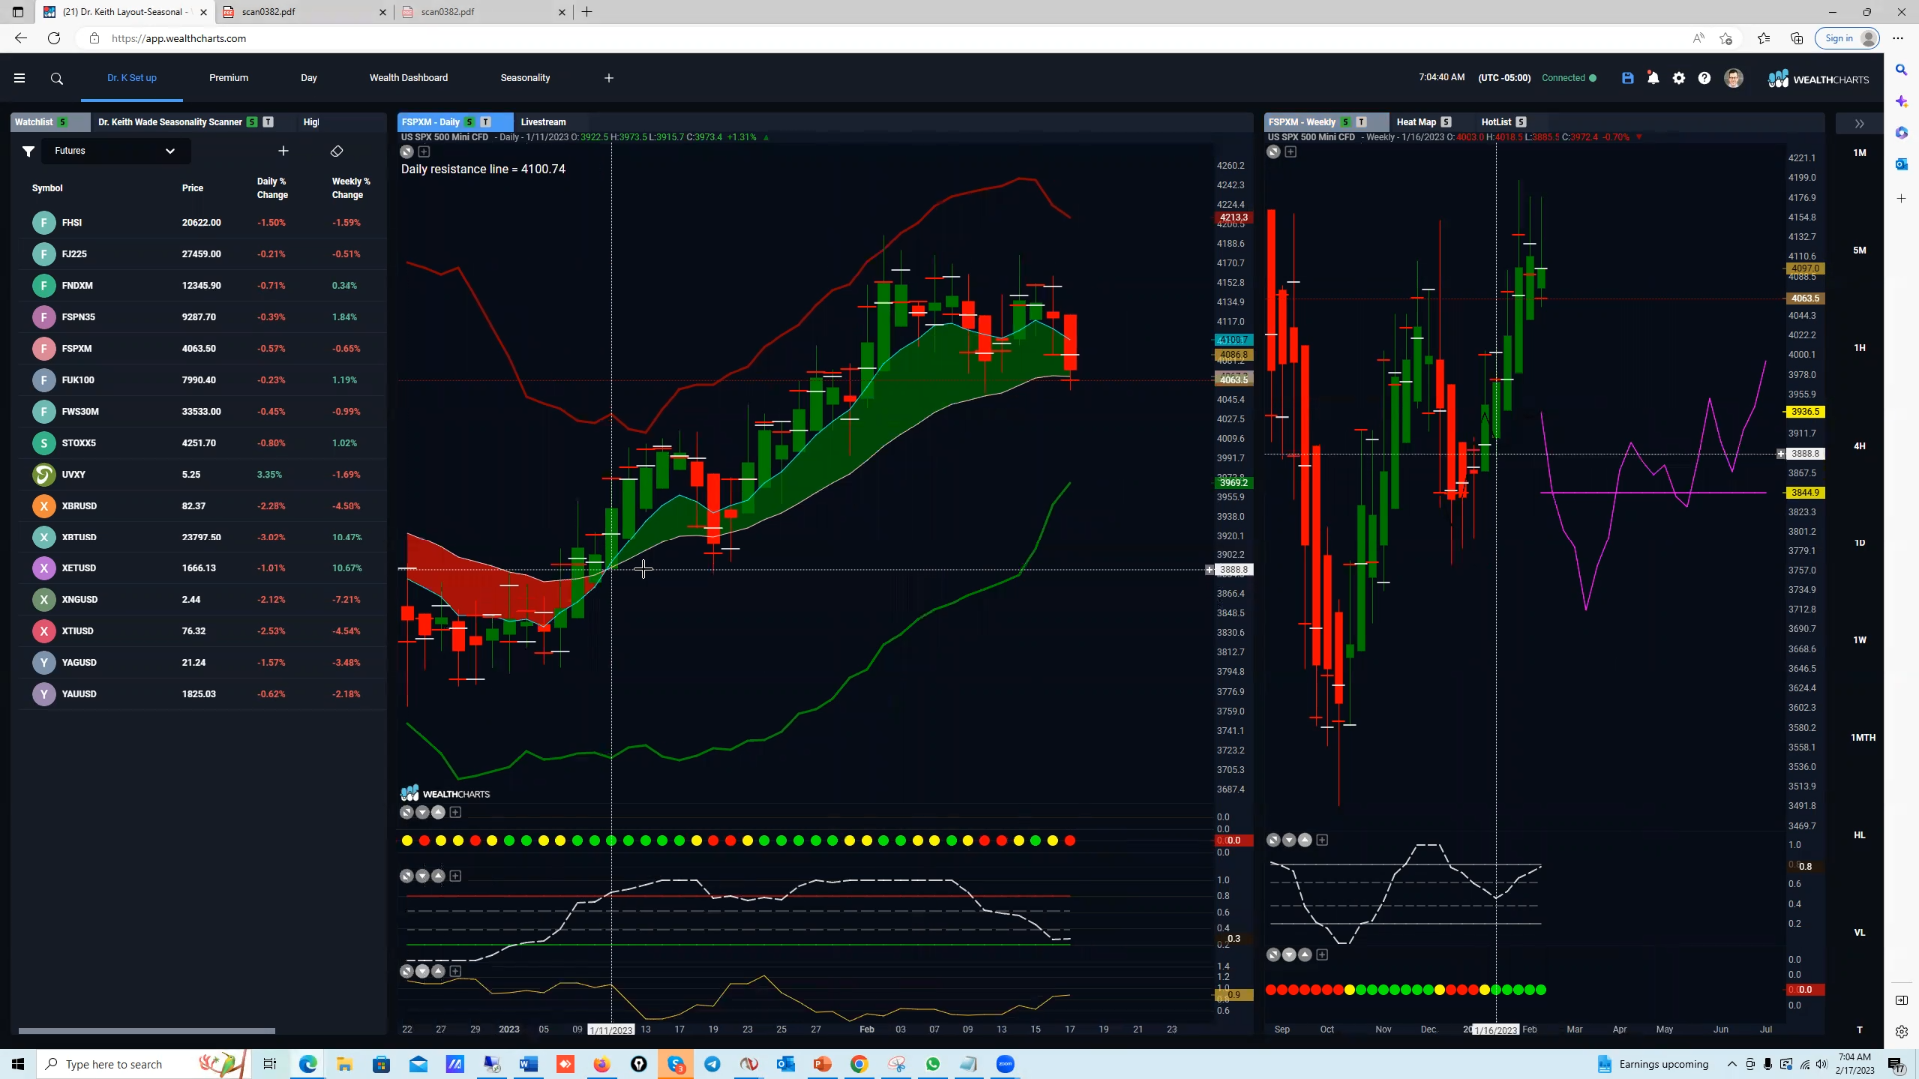The image size is (1919, 1079).
Task: Open symbol search magnifier in app header
Action: click(x=57, y=78)
